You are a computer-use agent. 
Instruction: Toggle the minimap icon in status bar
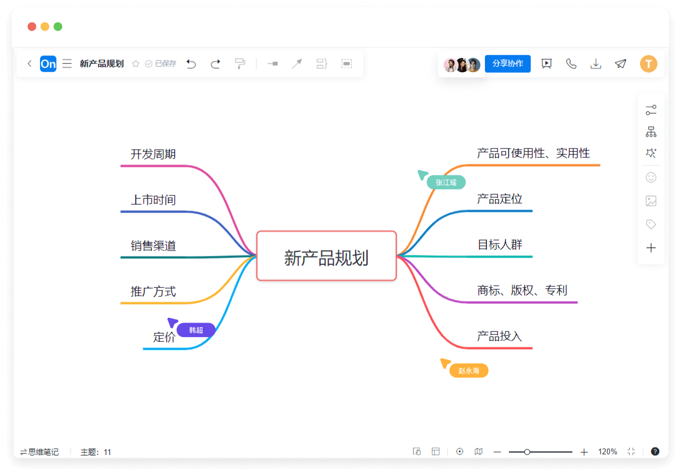[478, 452]
